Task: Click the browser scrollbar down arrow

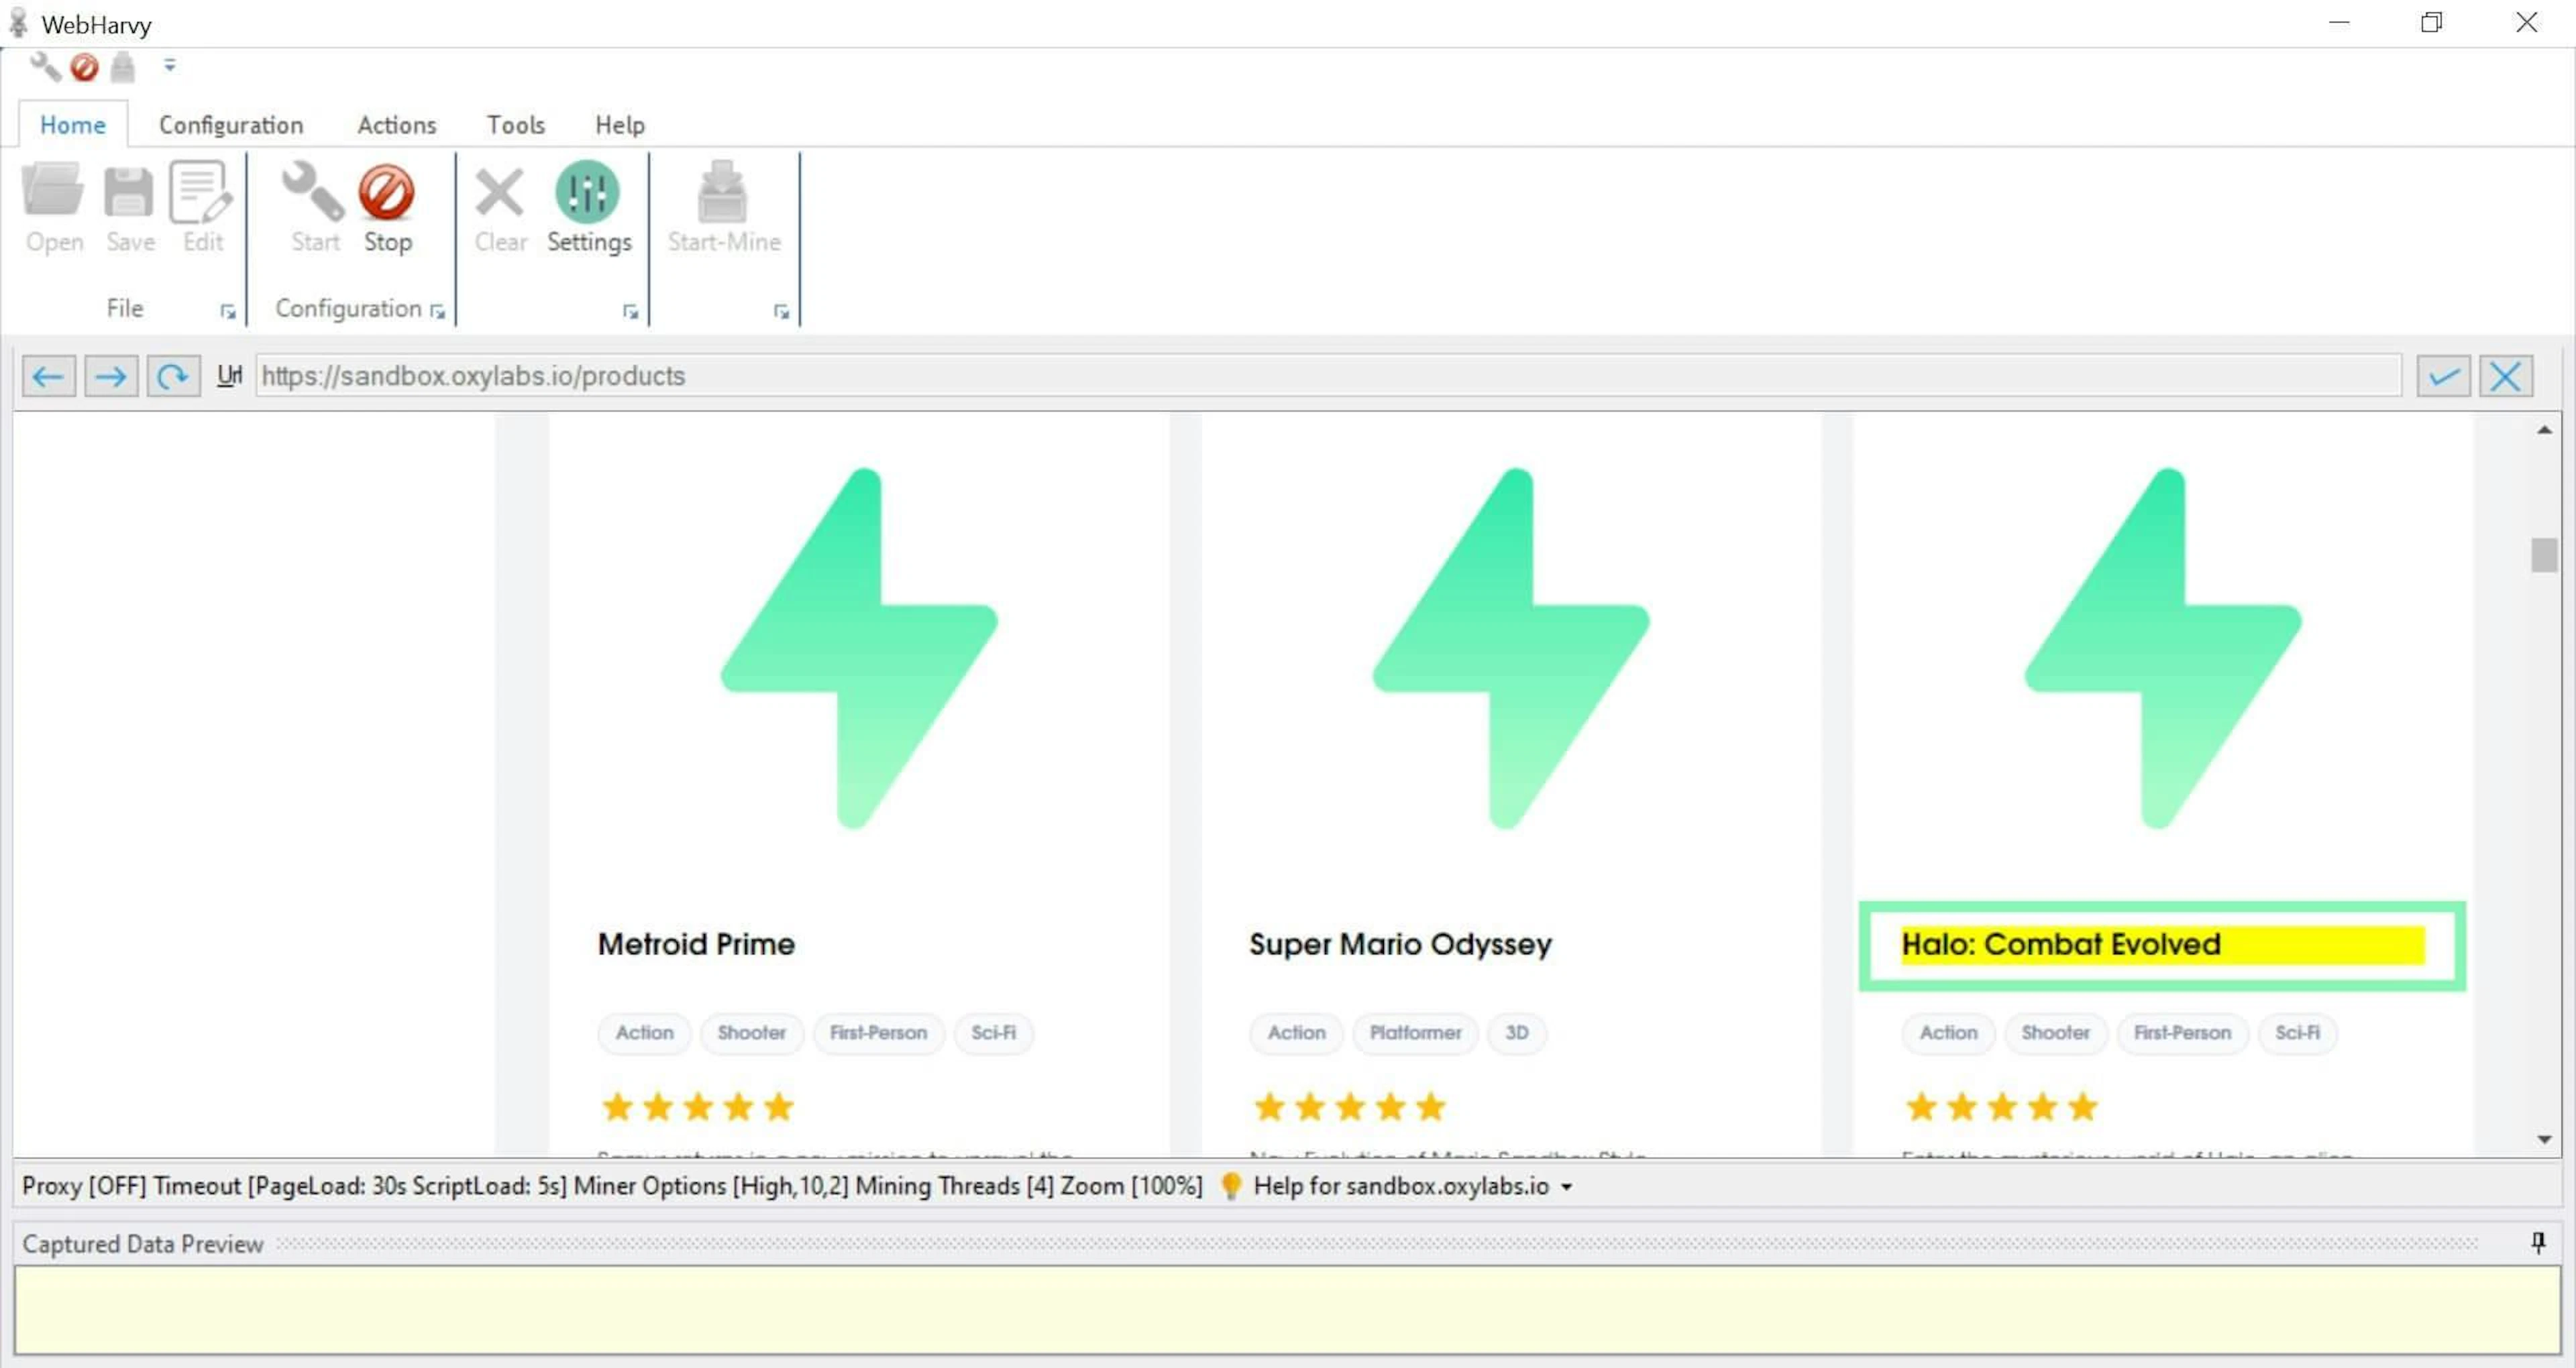Action: (x=2544, y=1140)
